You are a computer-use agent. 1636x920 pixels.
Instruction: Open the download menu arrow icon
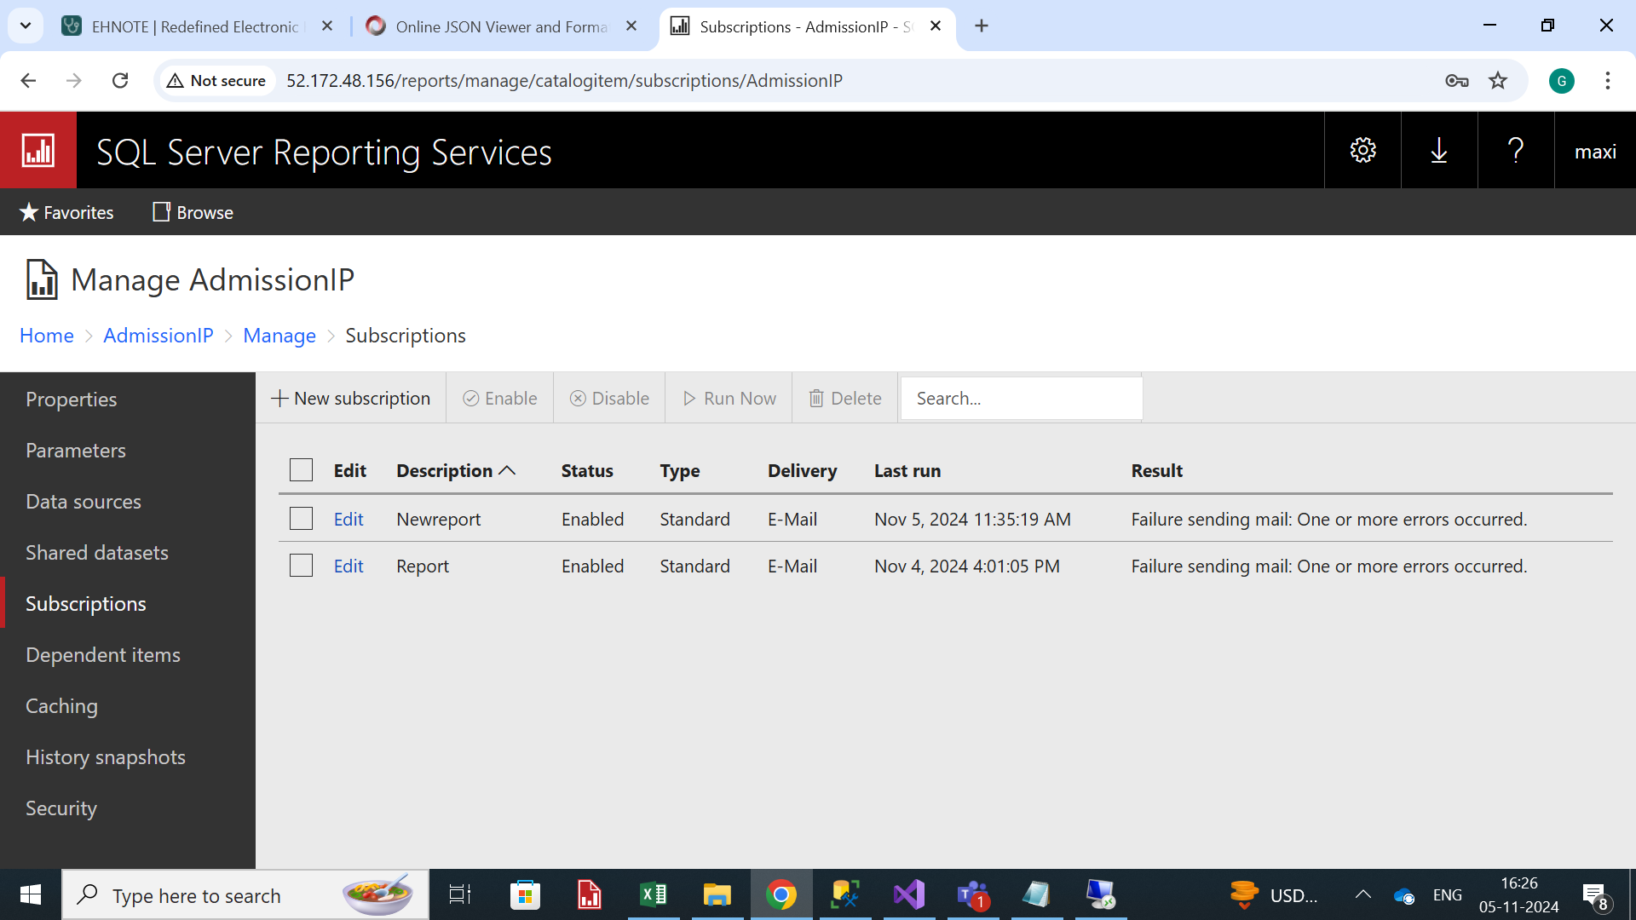(1439, 151)
